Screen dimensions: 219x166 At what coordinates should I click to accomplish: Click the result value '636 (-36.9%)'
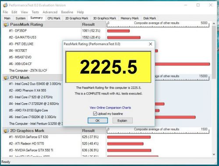coord(90,150)
